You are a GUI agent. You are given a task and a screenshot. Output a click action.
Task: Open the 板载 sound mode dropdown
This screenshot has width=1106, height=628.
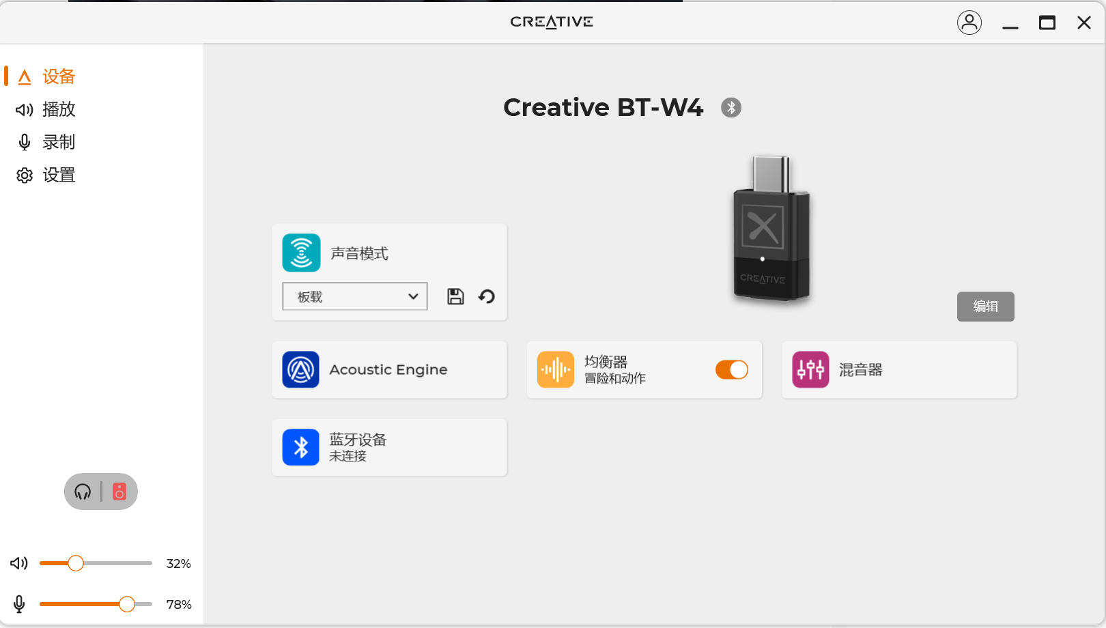355,296
